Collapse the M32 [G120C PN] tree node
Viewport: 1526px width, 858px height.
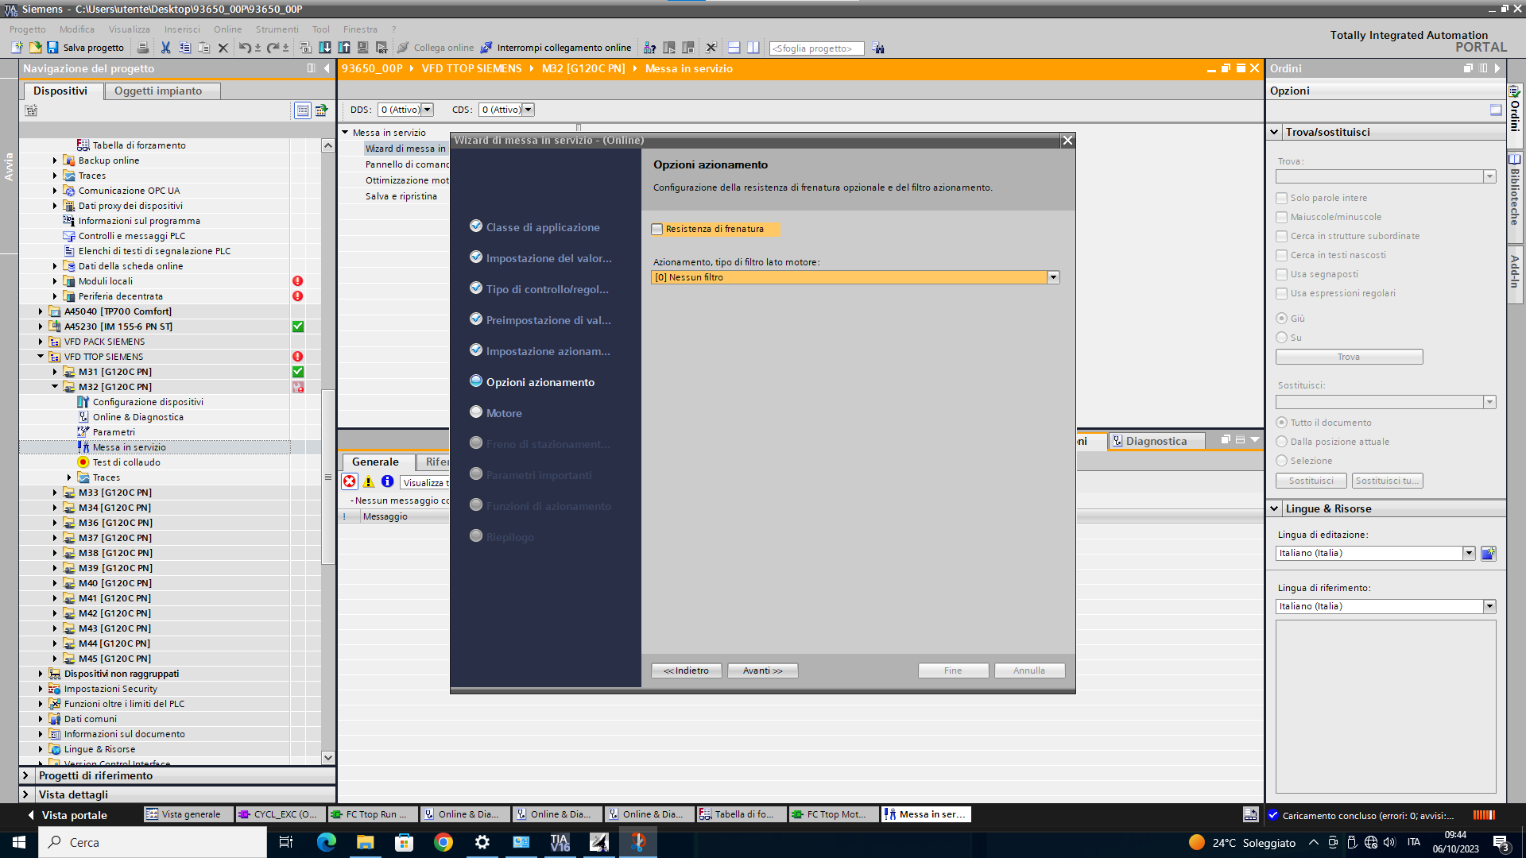(55, 387)
